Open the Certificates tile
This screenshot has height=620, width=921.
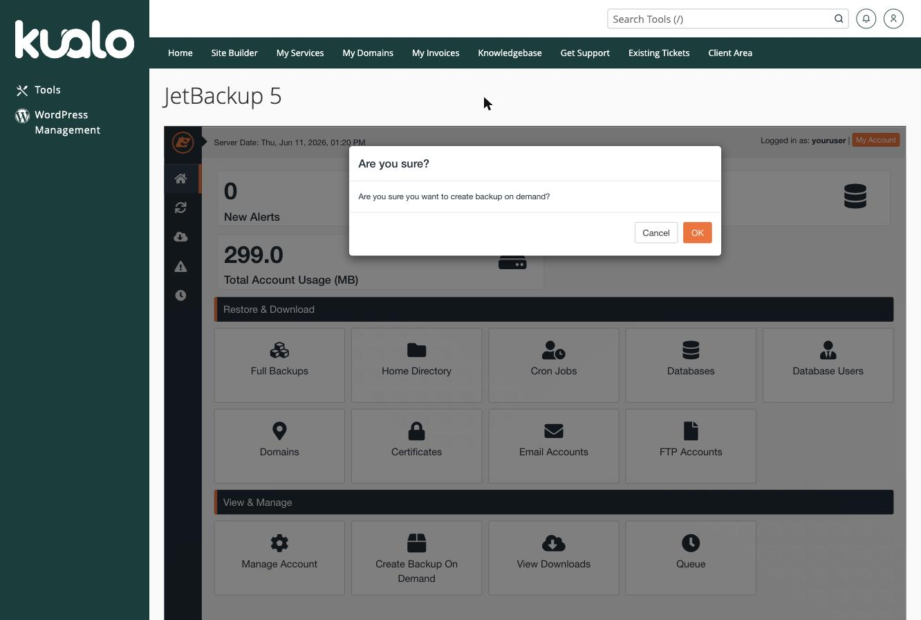pos(416,446)
